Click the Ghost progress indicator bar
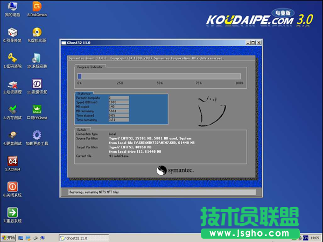The image size is (323, 242). pos(160,76)
